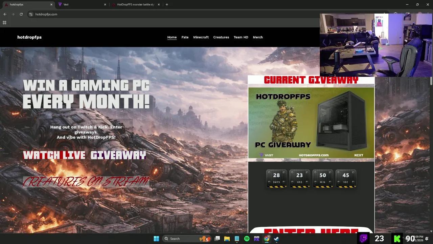The height and width of the screenshot is (244, 433).
Task: Open Steam from the taskbar
Action: pyautogui.click(x=276, y=239)
